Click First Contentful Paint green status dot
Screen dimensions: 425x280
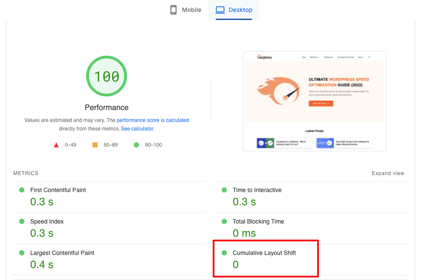[22, 190]
